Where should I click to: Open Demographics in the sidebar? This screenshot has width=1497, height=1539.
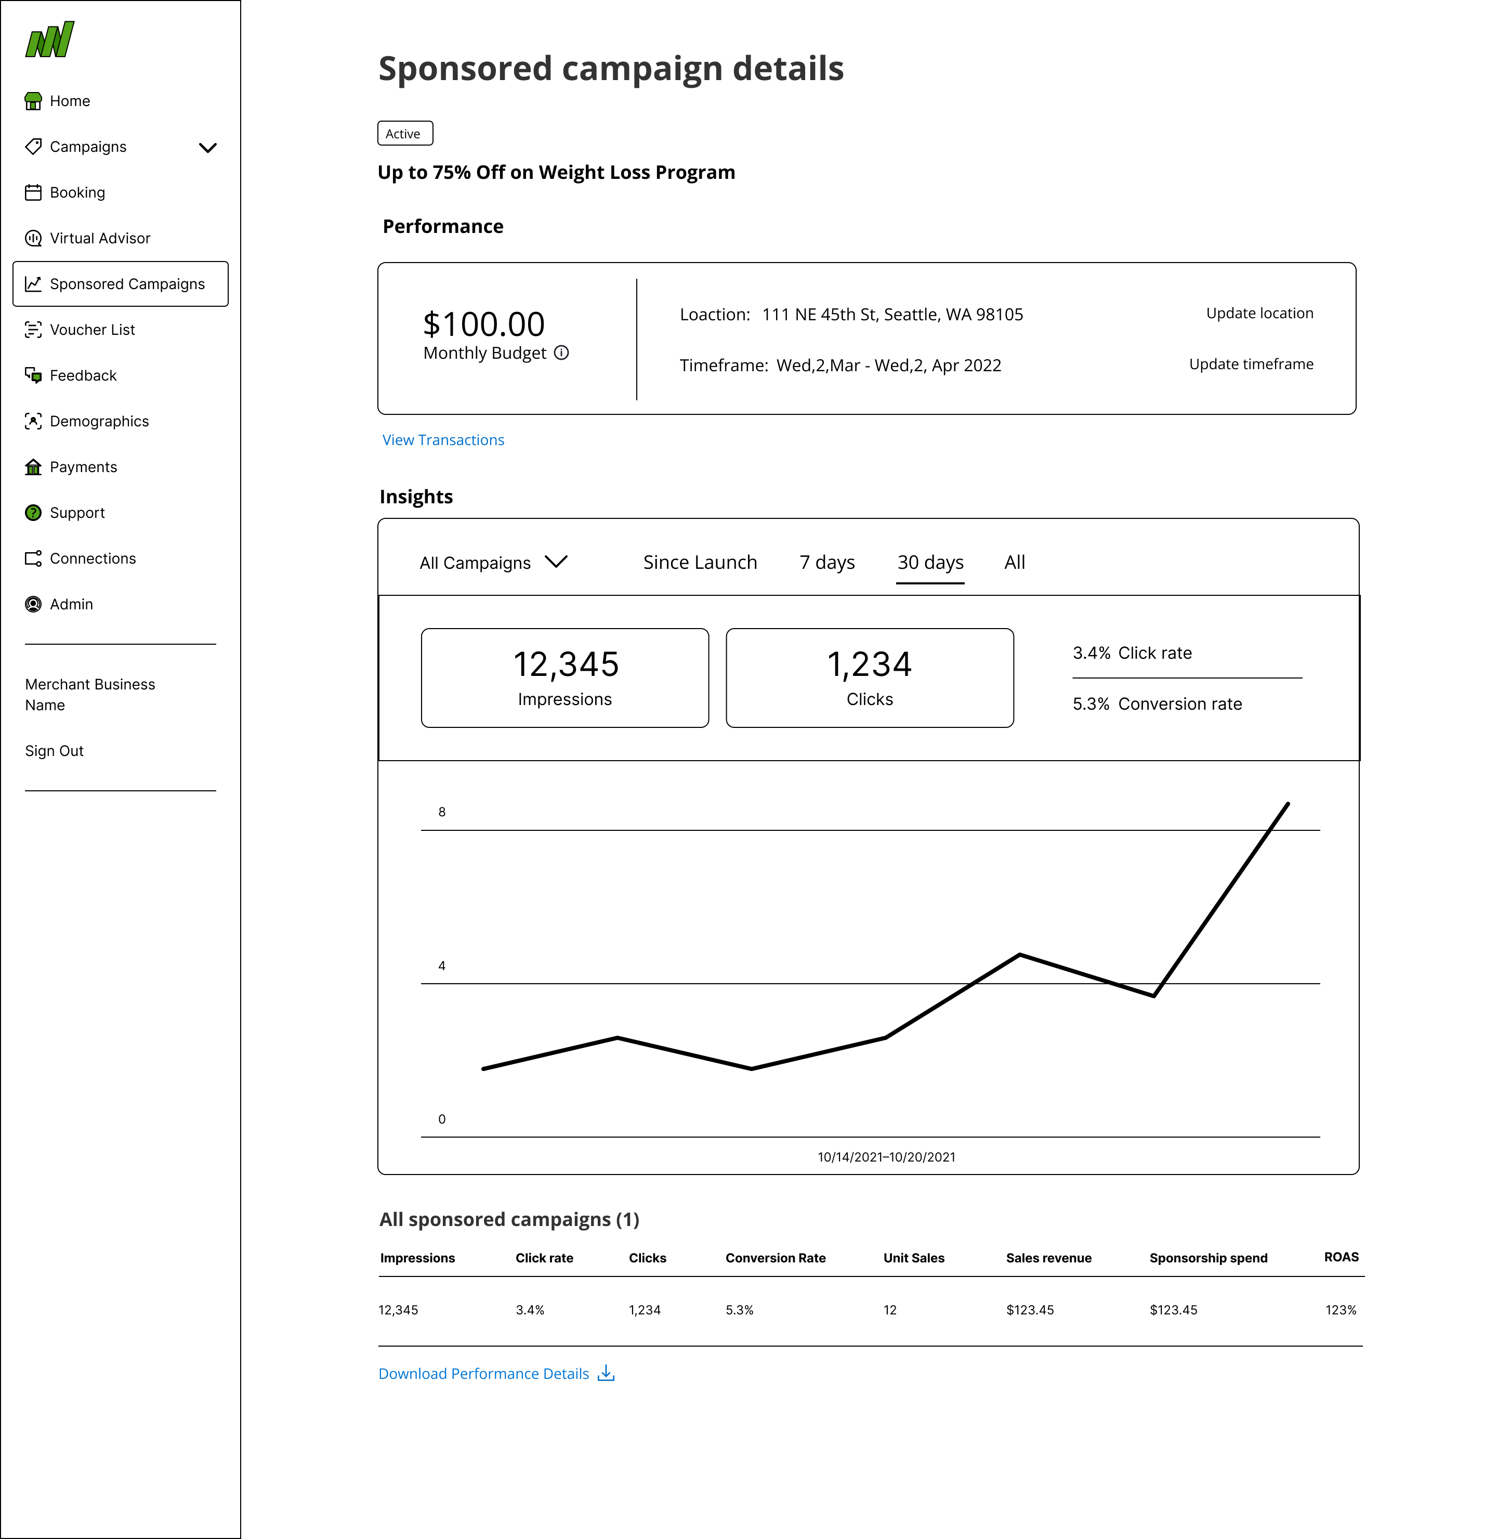(99, 421)
